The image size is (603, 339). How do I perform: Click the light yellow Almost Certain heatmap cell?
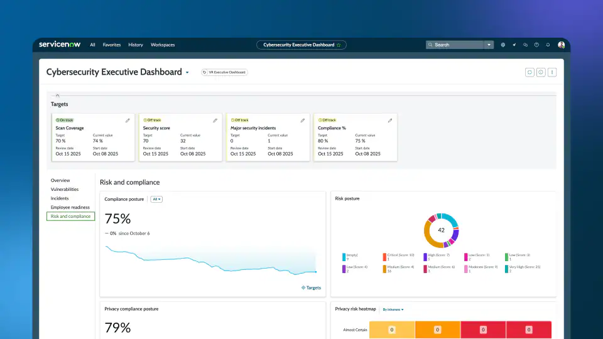pos(392,330)
